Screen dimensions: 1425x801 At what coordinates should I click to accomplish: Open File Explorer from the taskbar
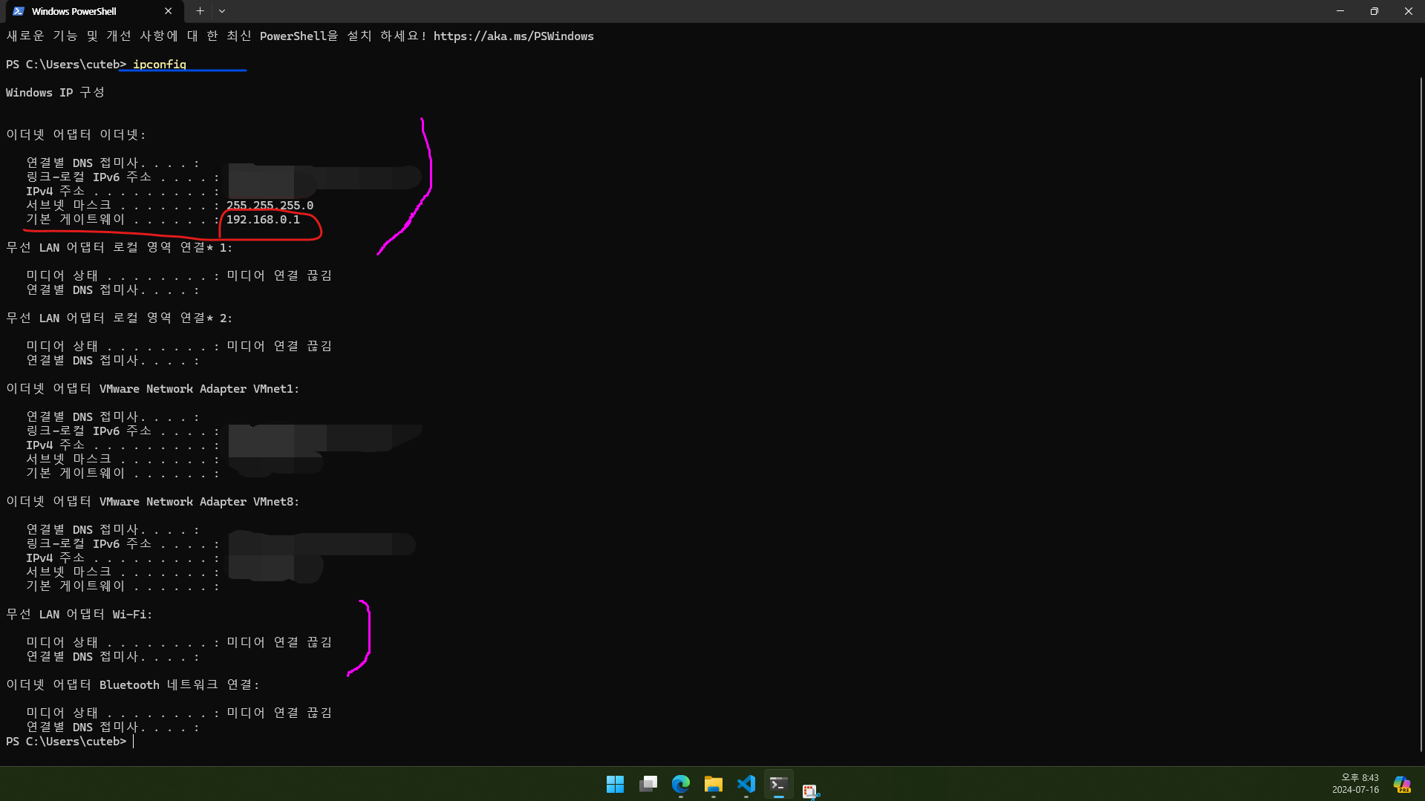coord(714,784)
